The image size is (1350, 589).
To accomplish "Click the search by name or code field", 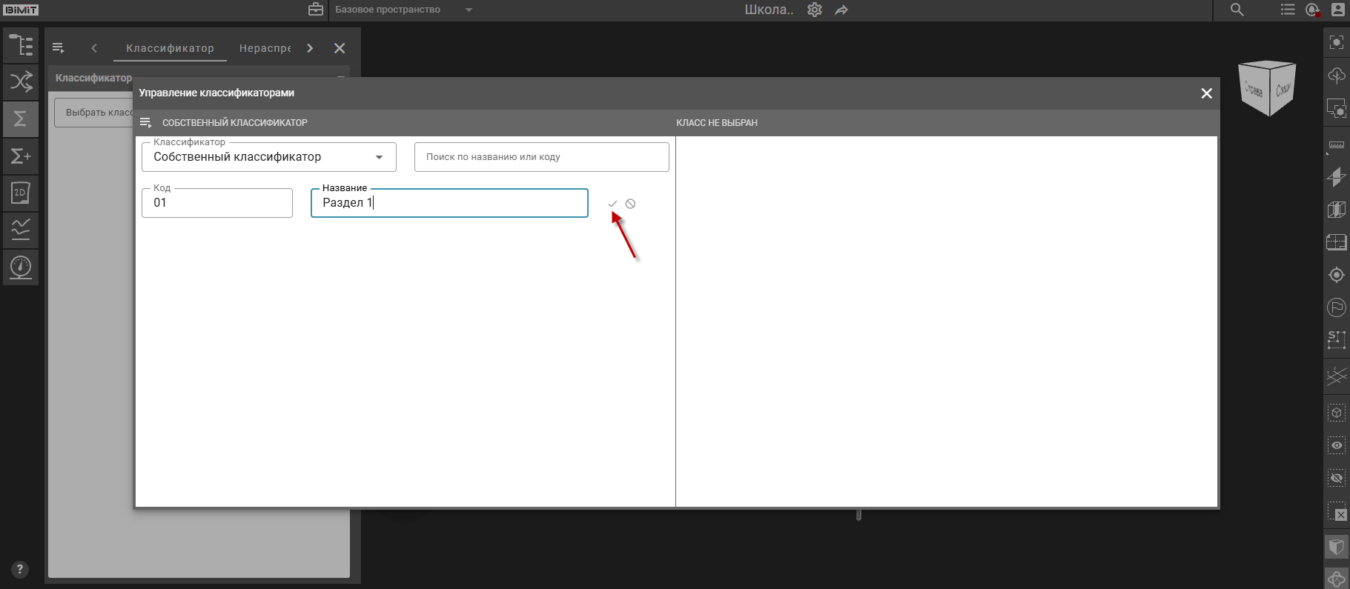I will 541,157.
